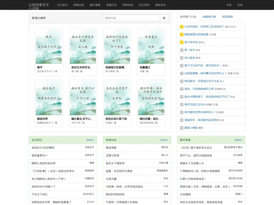Open 天命傀相 in the 都市青春 list
This screenshot has width=274, height=205.
point(185,194)
